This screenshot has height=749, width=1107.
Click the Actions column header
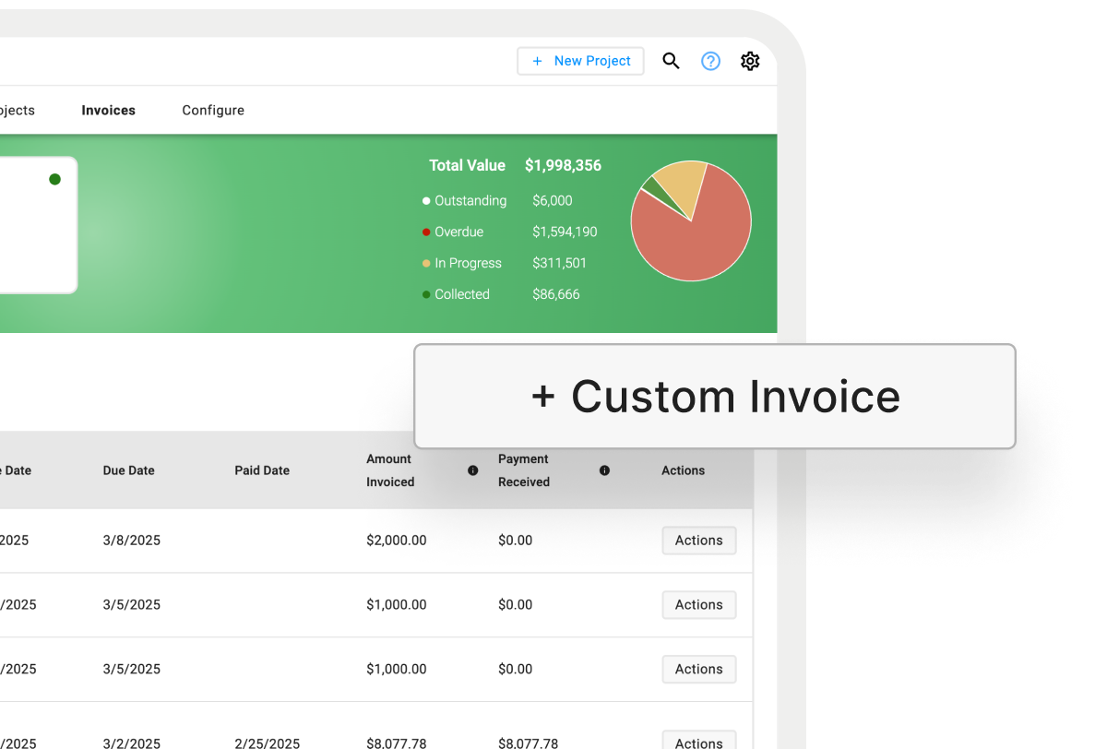[x=683, y=470]
